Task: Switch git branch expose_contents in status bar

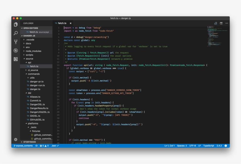Action: (x=23, y=146)
